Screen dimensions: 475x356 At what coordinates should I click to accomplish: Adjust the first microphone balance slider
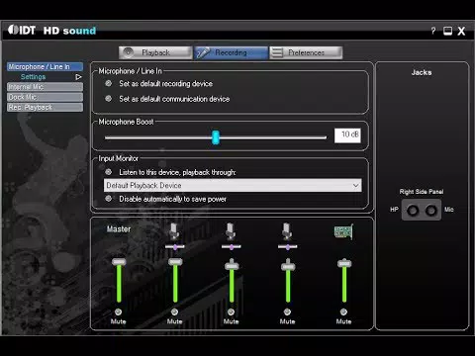(175, 246)
